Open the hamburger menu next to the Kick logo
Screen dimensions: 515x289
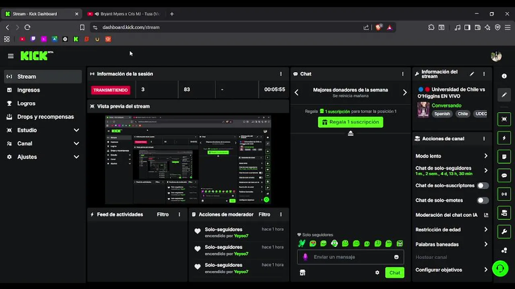(x=11, y=56)
